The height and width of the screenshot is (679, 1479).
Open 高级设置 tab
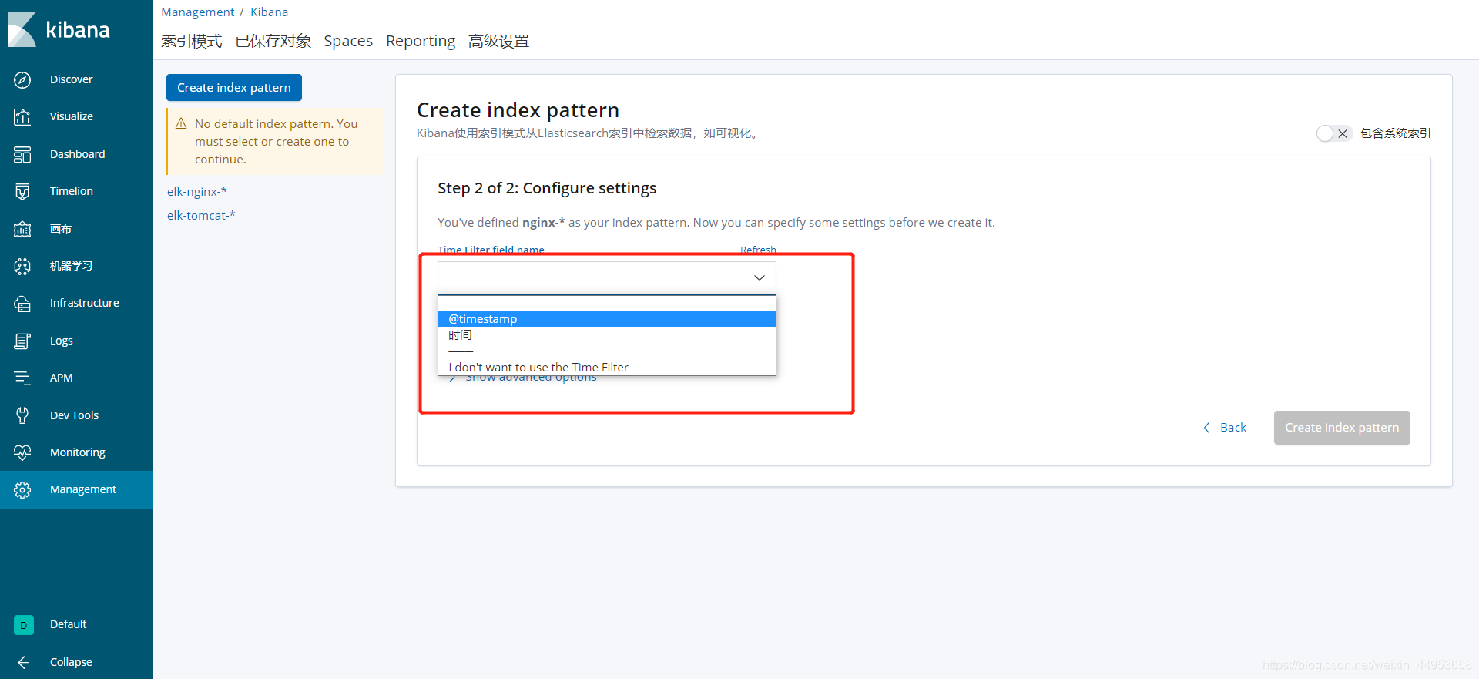click(x=498, y=41)
